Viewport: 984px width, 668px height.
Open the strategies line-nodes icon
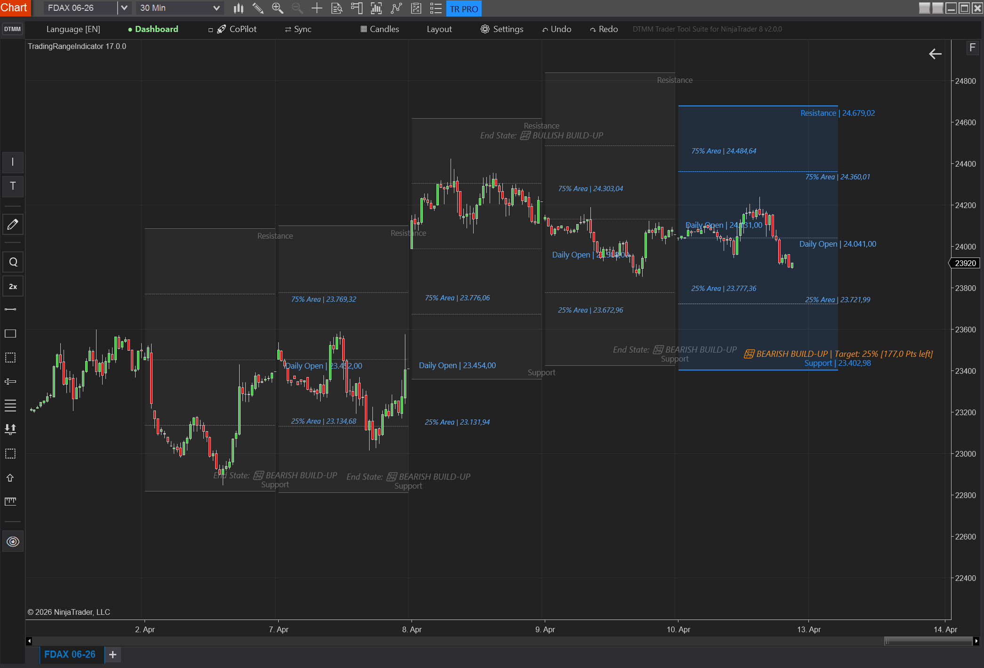point(396,8)
